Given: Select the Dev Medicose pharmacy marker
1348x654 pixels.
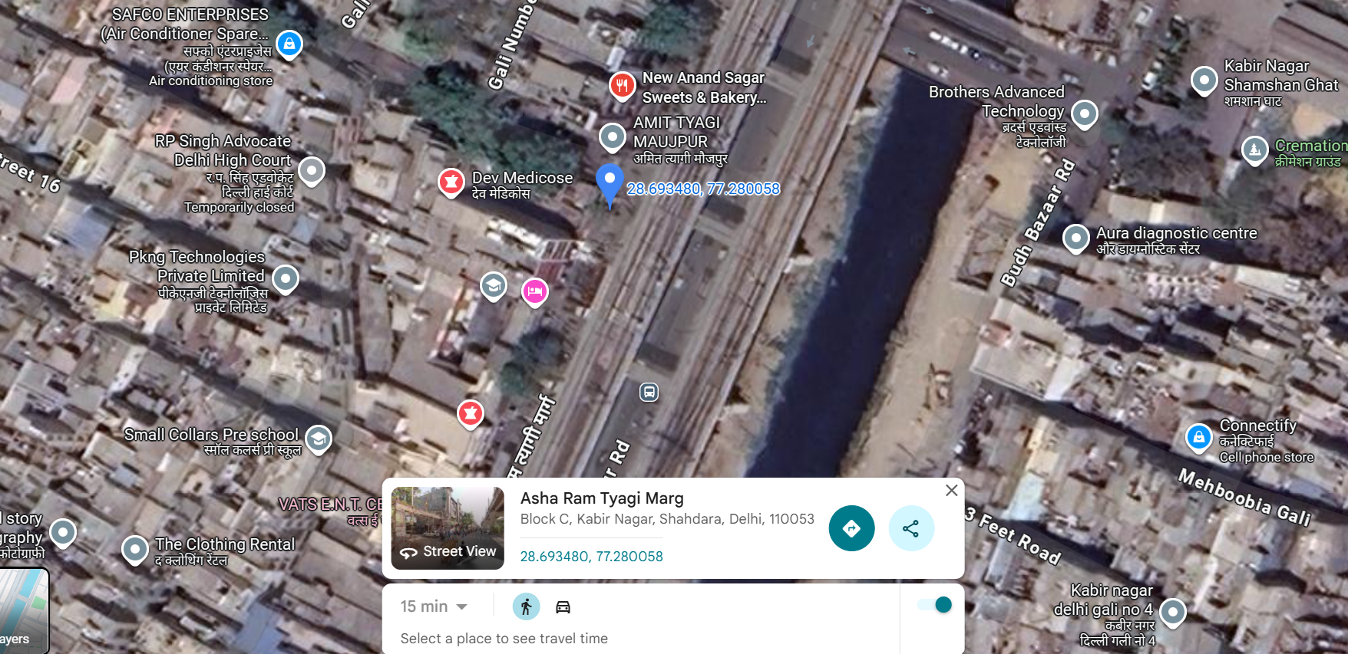Looking at the screenshot, I should (x=451, y=182).
